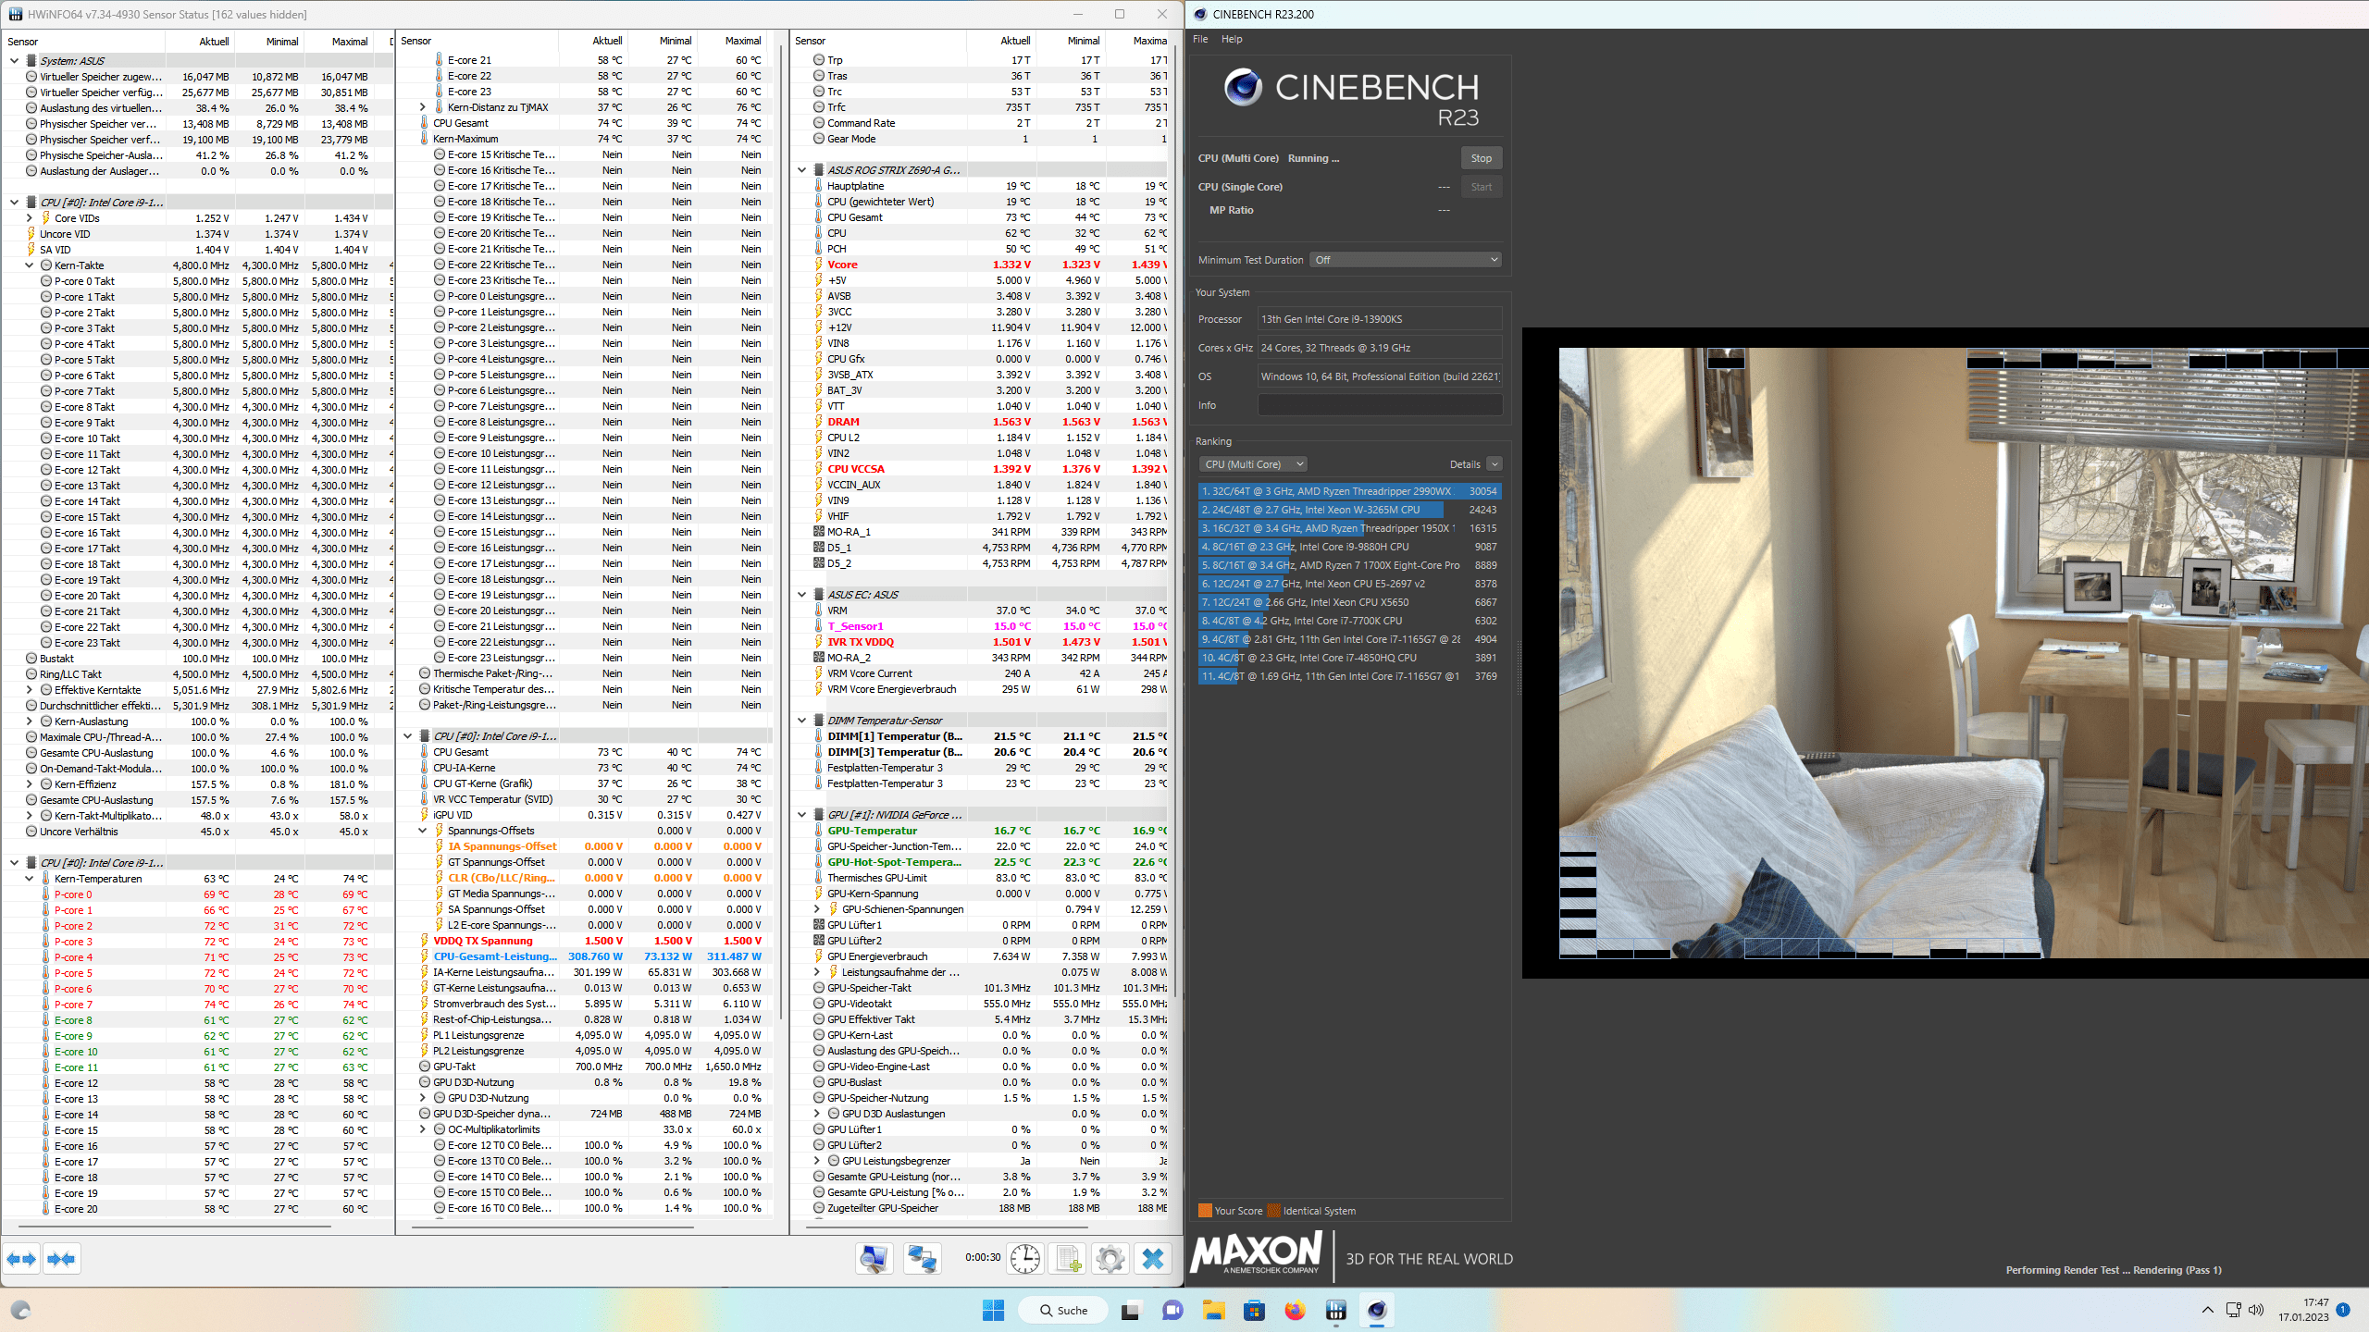Expand the Effektive Kerntakte node

29,690
